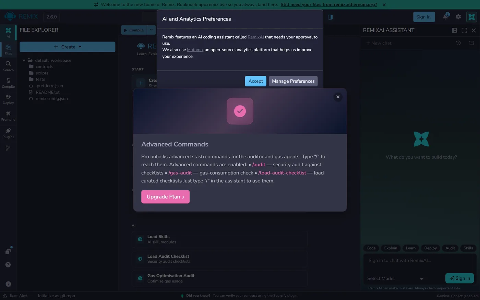Image resolution: width=480 pixels, height=300 pixels.
Task: Click the Load Audit Checklist shield icon
Action: point(140,259)
